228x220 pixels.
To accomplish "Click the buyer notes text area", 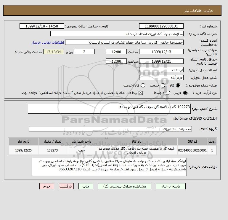I will pos(109,167).
